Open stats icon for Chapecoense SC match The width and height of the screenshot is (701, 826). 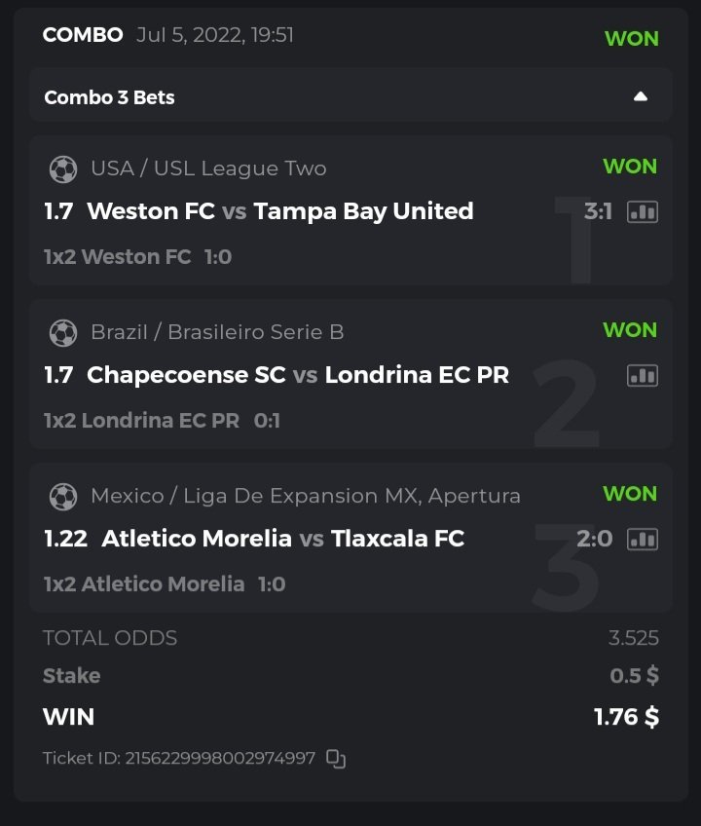pos(642,375)
